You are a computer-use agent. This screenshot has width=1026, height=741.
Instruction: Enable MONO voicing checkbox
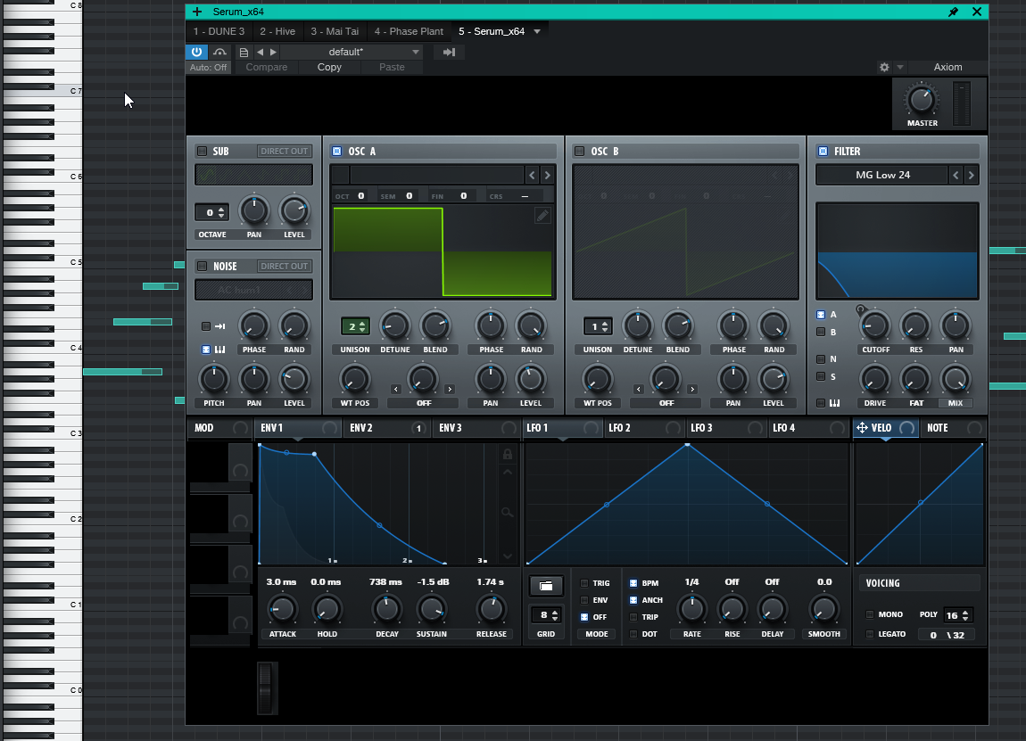[x=870, y=614]
